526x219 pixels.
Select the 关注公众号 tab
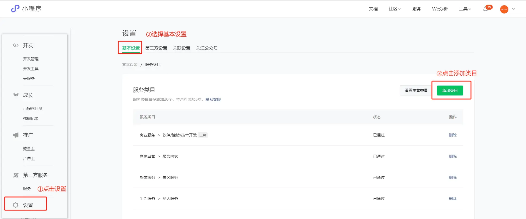207,48
